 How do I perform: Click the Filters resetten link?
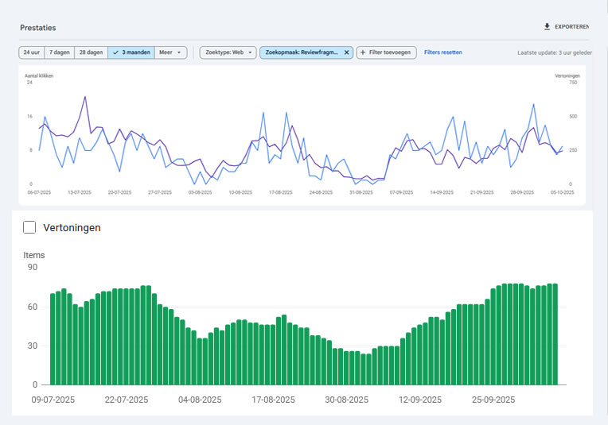tap(443, 52)
